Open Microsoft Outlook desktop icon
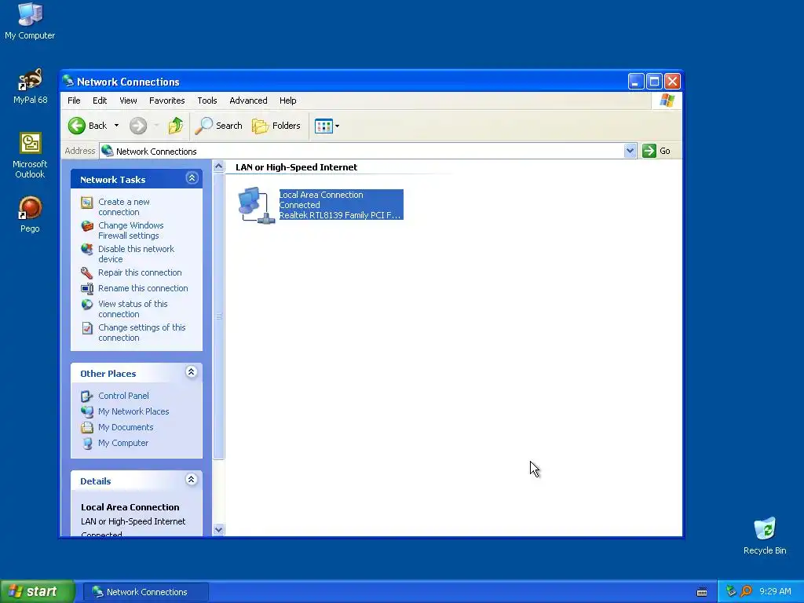The width and height of the screenshot is (804, 603). click(x=30, y=155)
